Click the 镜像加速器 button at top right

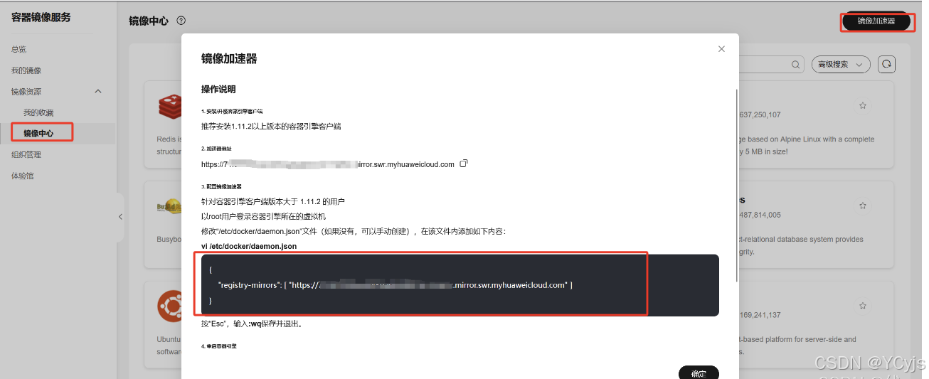[x=876, y=21]
